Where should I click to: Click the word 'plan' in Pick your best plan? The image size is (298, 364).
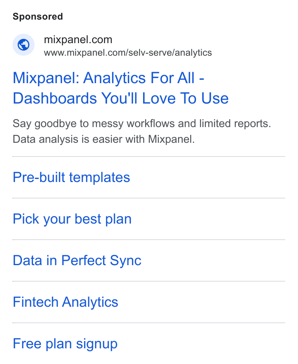(118, 219)
